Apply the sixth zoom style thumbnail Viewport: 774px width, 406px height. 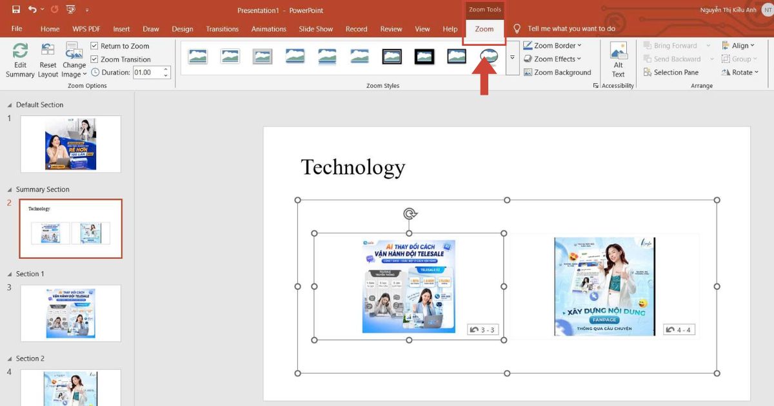pos(359,57)
